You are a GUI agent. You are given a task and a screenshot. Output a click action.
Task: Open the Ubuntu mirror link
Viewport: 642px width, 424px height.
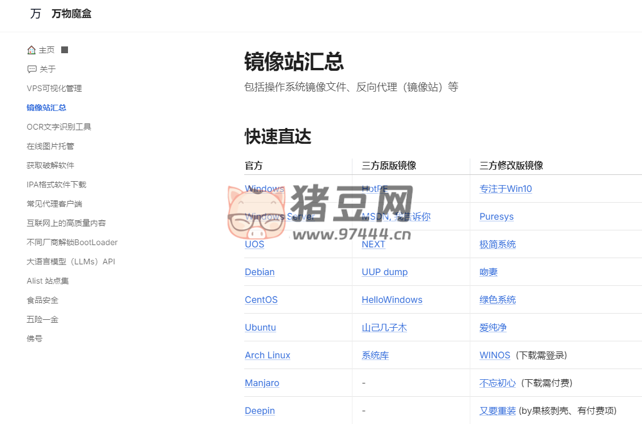click(261, 327)
